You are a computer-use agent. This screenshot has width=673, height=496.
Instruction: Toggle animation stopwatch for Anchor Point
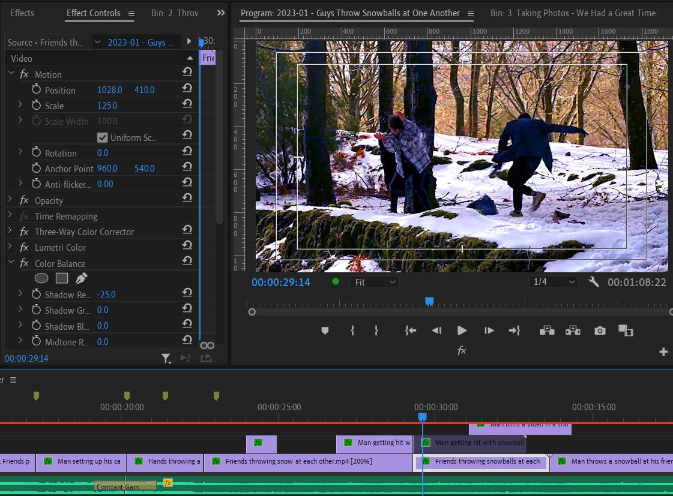pos(37,167)
